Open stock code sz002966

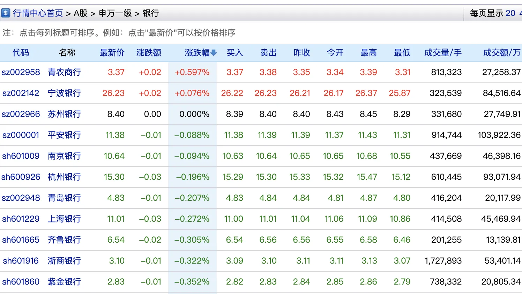pos(21,114)
